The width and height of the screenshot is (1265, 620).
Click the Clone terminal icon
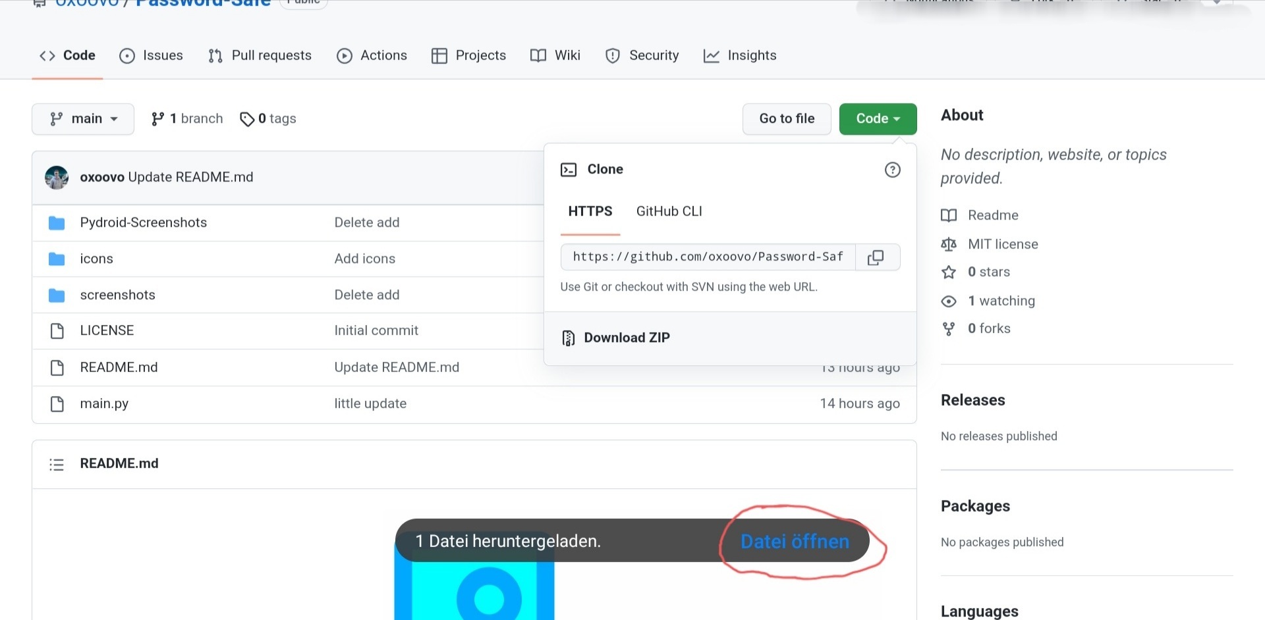(x=569, y=170)
